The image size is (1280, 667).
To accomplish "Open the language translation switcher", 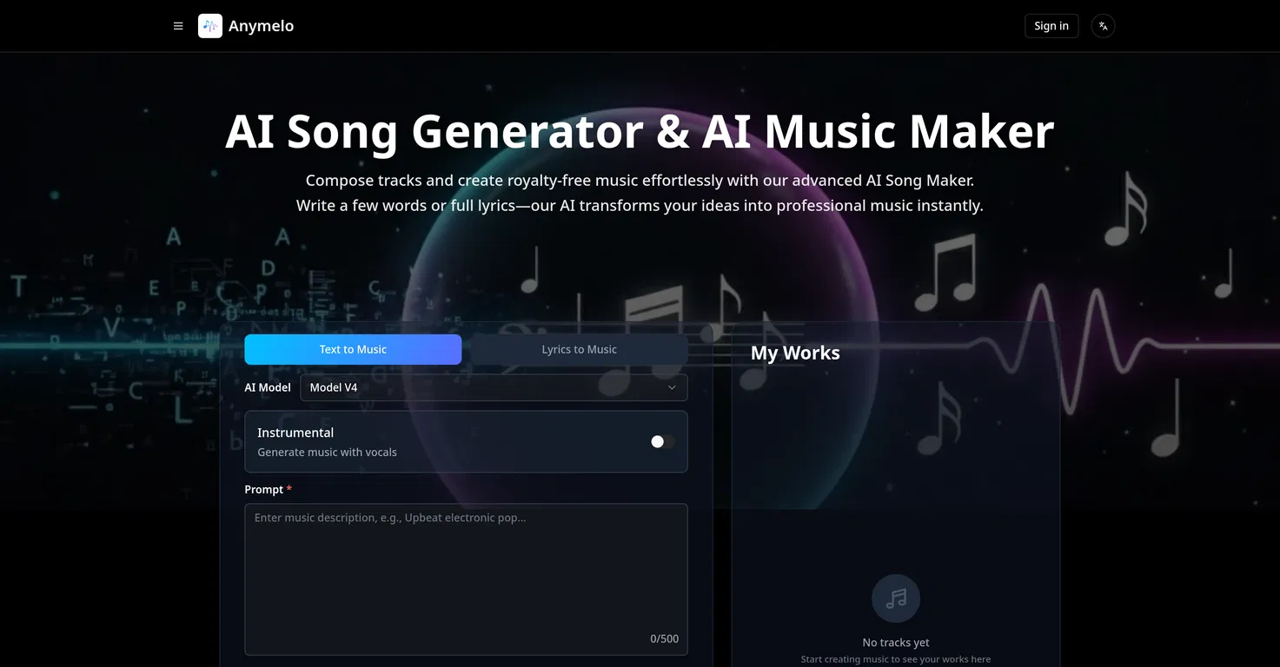I will [1103, 26].
